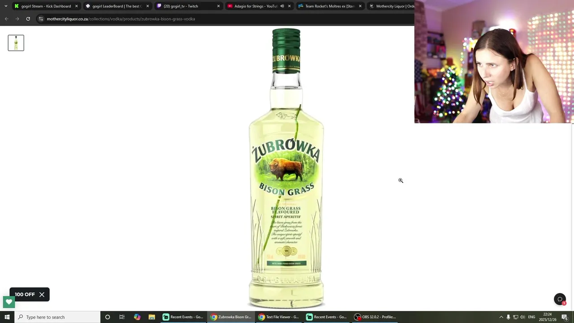Go back to previous page
This screenshot has width=574, height=323.
6,19
